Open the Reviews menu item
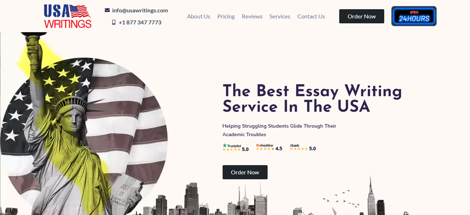 (252, 16)
